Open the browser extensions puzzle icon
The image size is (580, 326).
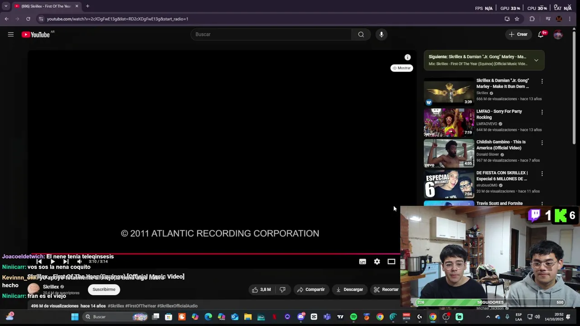click(x=532, y=19)
